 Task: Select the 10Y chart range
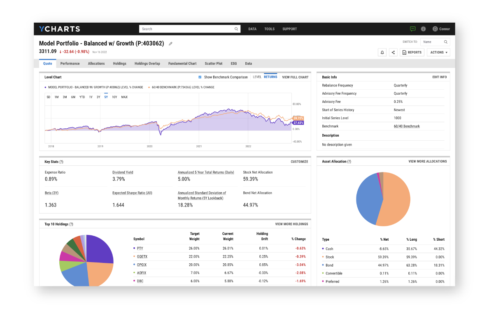pyautogui.click(x=114, y=97)
